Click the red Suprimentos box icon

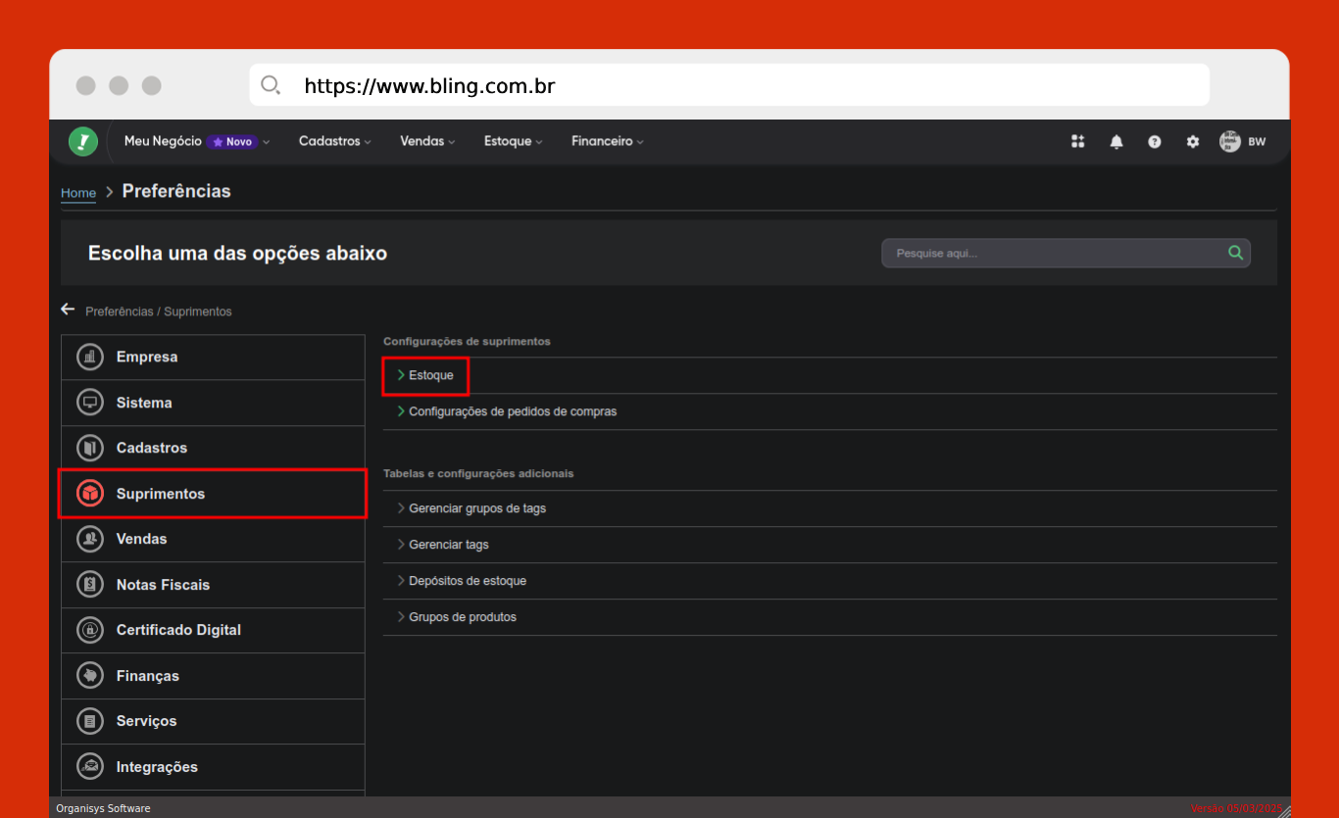click(90, 494)
